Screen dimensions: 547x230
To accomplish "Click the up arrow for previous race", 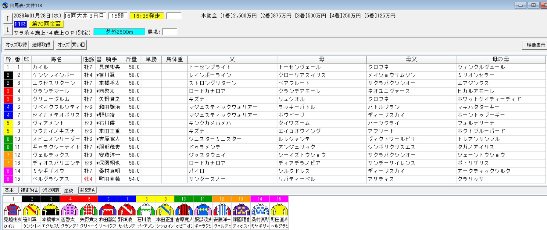I will pos(8,19).
